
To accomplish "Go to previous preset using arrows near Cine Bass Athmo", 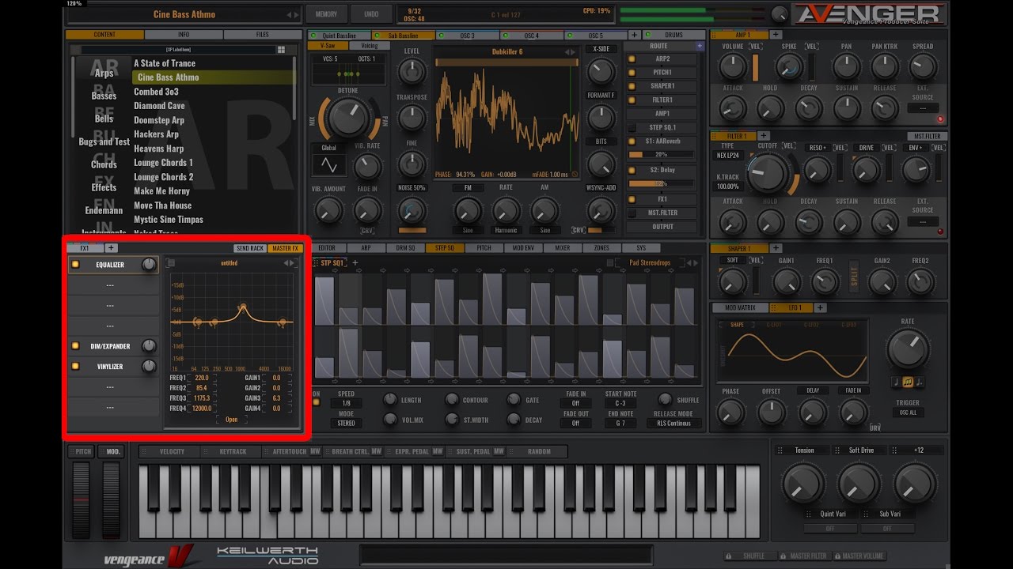I will (x=290, y=14).
